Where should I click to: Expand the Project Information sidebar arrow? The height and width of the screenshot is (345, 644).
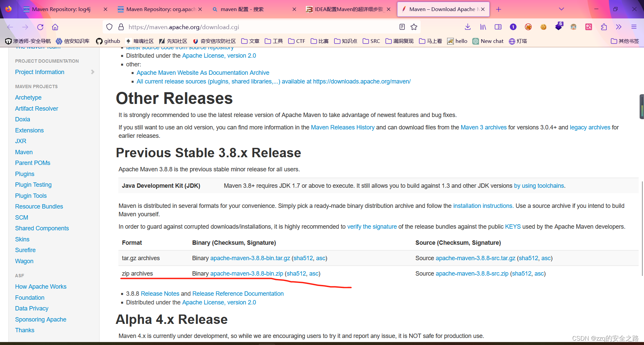click(x=93, y=72)
